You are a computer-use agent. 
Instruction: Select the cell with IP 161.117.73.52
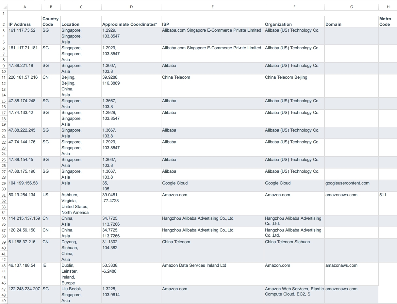click(25, 36)
